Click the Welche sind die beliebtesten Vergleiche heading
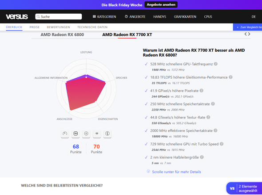 coord(62,185)
